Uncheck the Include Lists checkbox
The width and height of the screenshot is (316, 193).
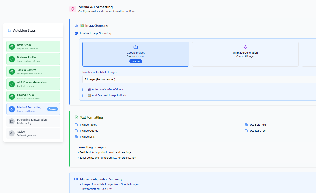coord(76,137)
